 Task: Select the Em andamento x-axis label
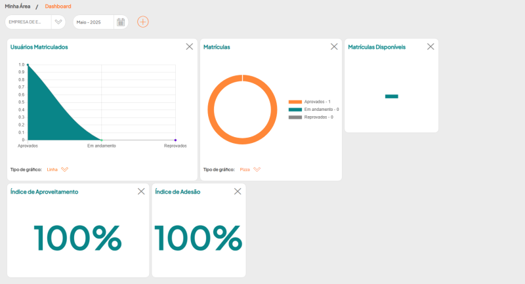click(x=102, y=146)
